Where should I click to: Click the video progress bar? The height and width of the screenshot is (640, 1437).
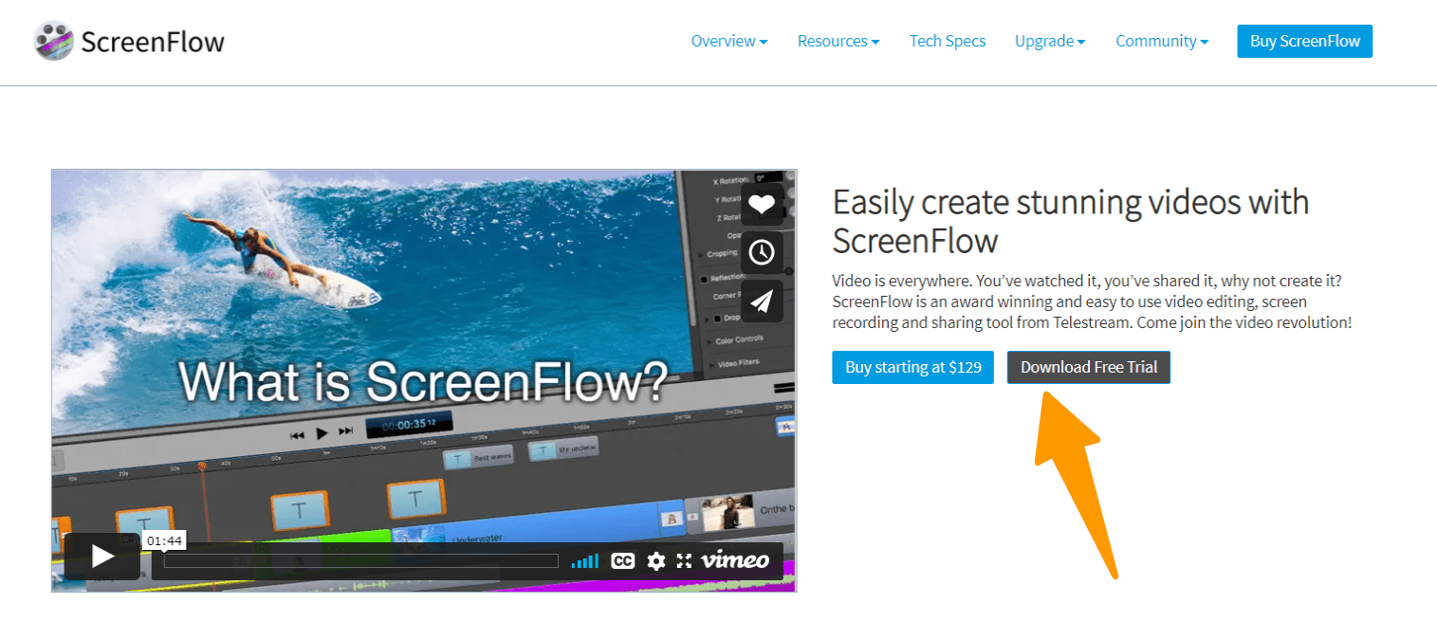360,560
